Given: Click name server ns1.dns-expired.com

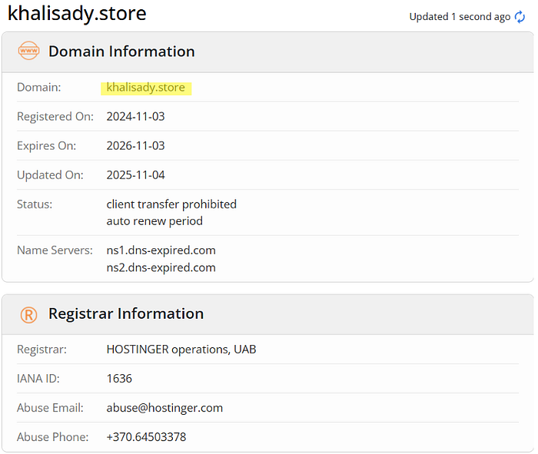Looking at the screenshot, I should 161,250.
